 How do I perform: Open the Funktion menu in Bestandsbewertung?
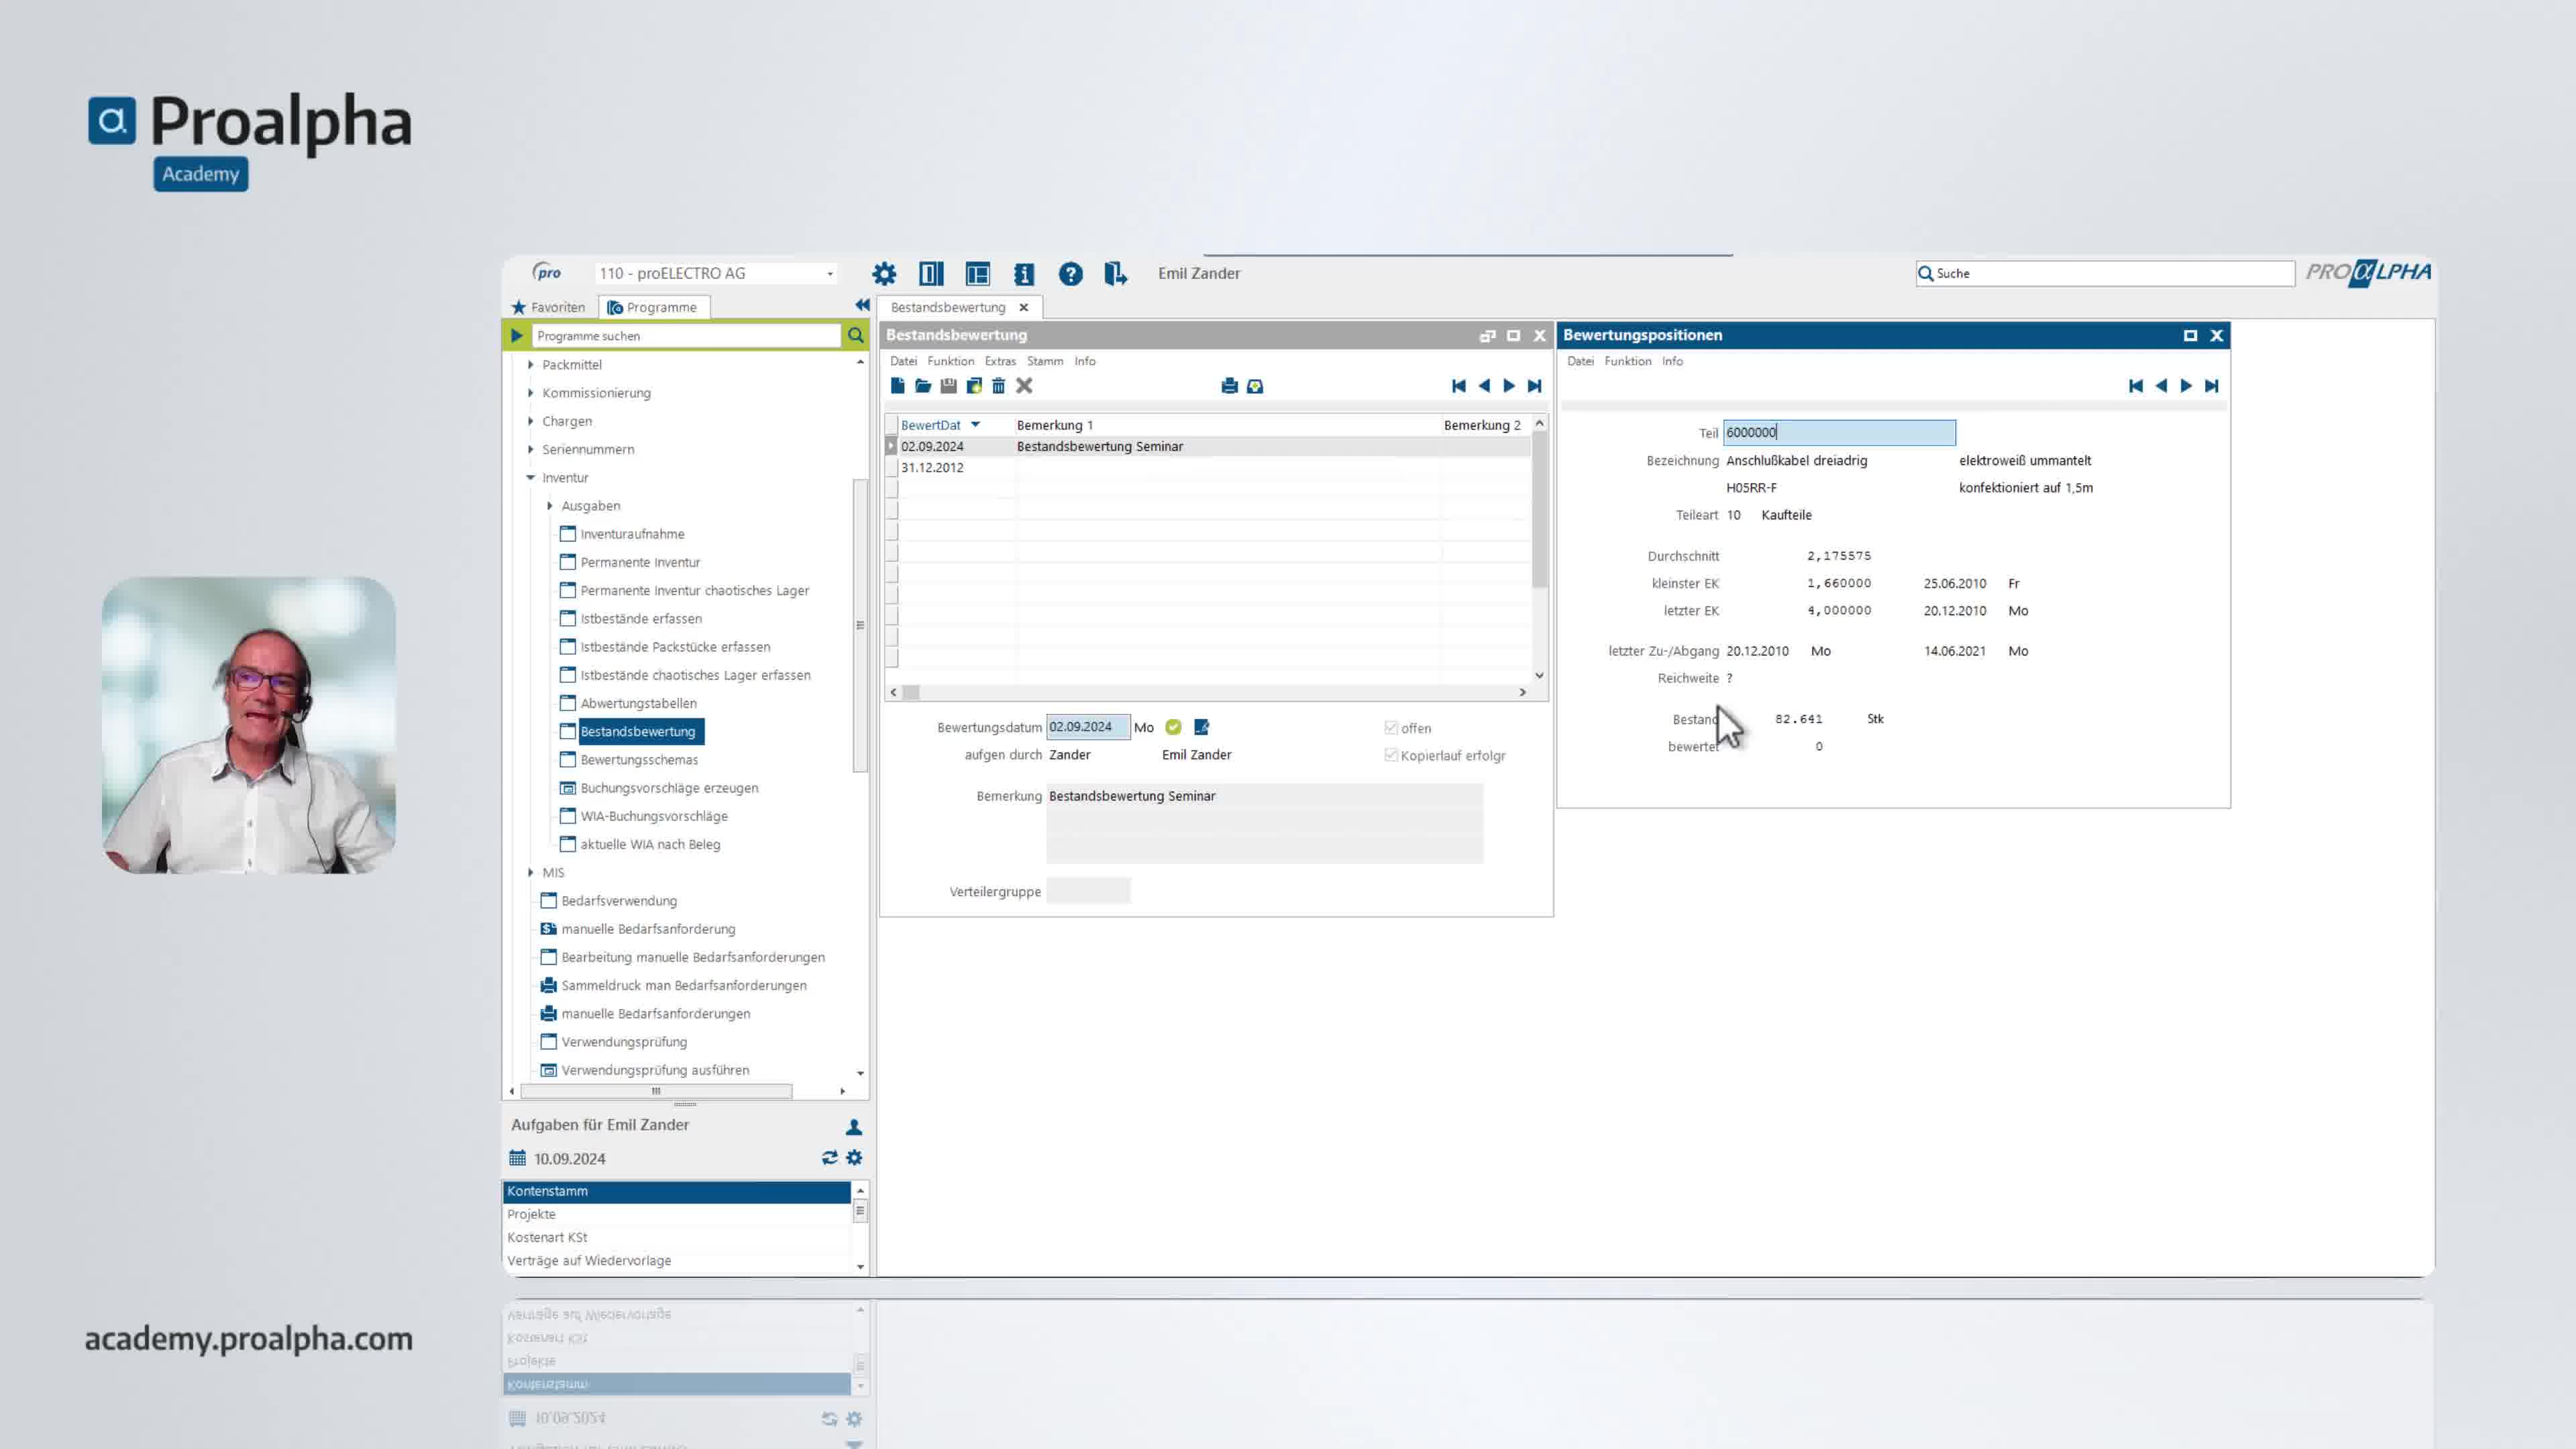pos(949,361)
